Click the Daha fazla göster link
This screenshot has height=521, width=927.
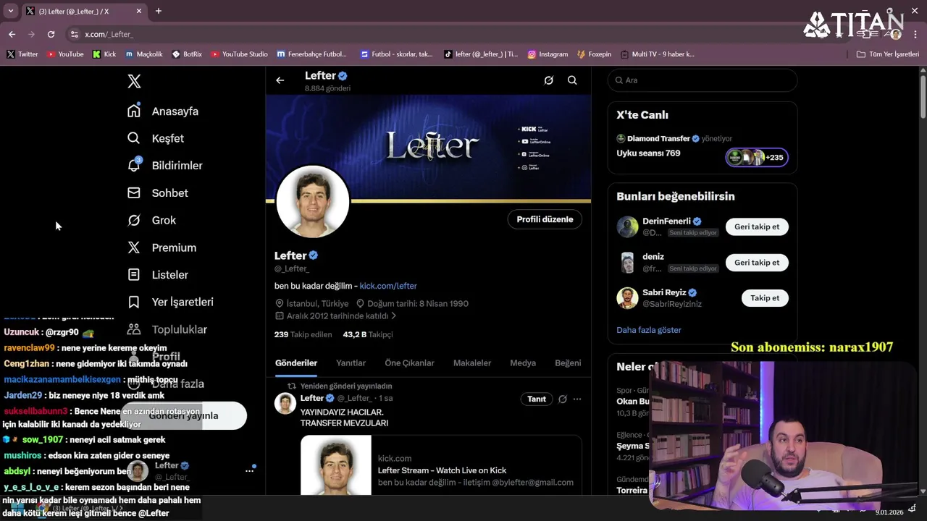pos(649,330)
